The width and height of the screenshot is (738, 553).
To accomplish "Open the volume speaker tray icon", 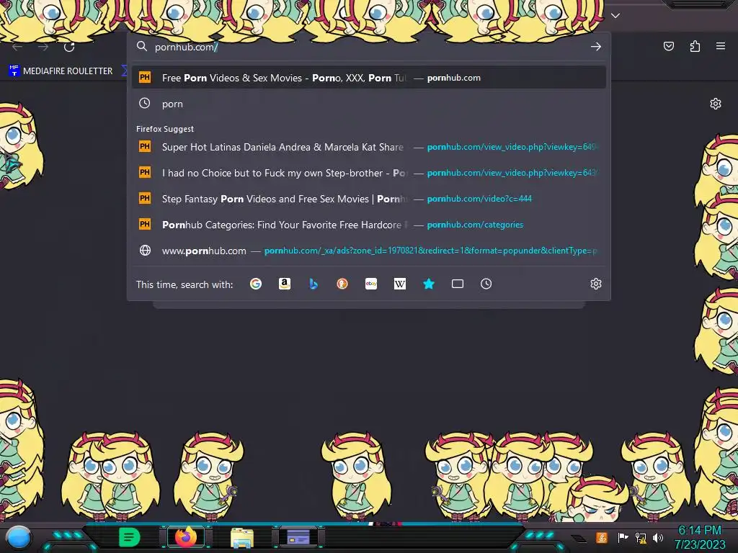I will pyautogui.click(x=658, y=537).
